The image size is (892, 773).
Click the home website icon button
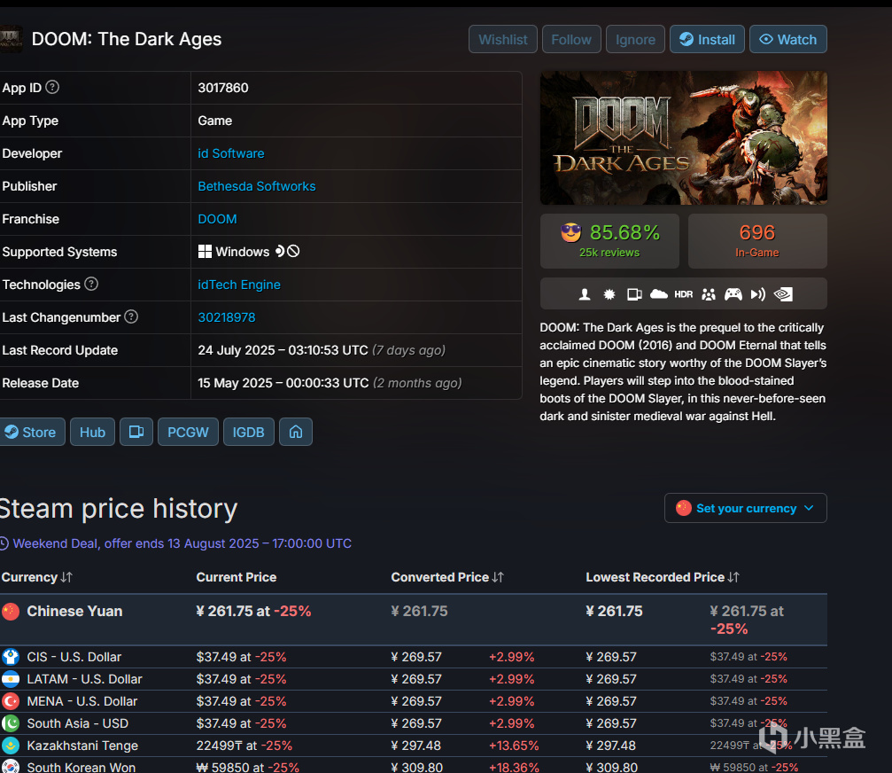(296, 432)
